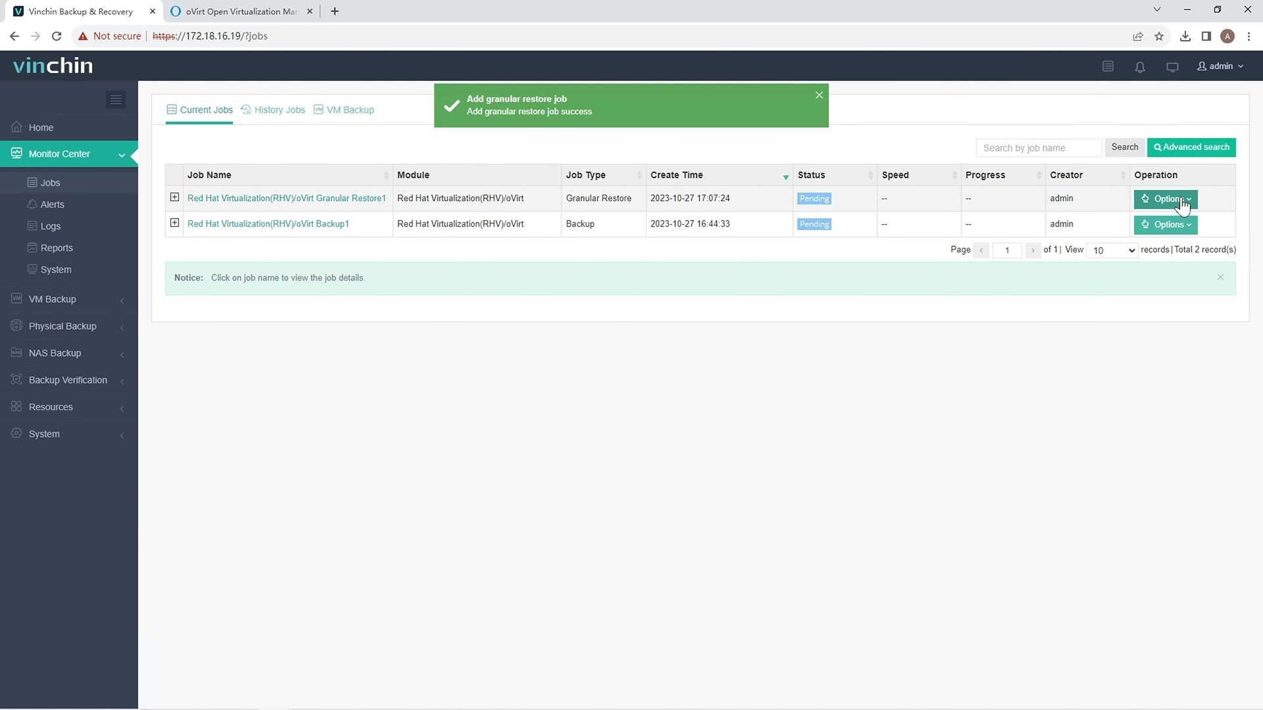The width and height of the screenshot is (1263, 710).
Task: Open the browser profile avatar
Action: [x=1227, y=36]
